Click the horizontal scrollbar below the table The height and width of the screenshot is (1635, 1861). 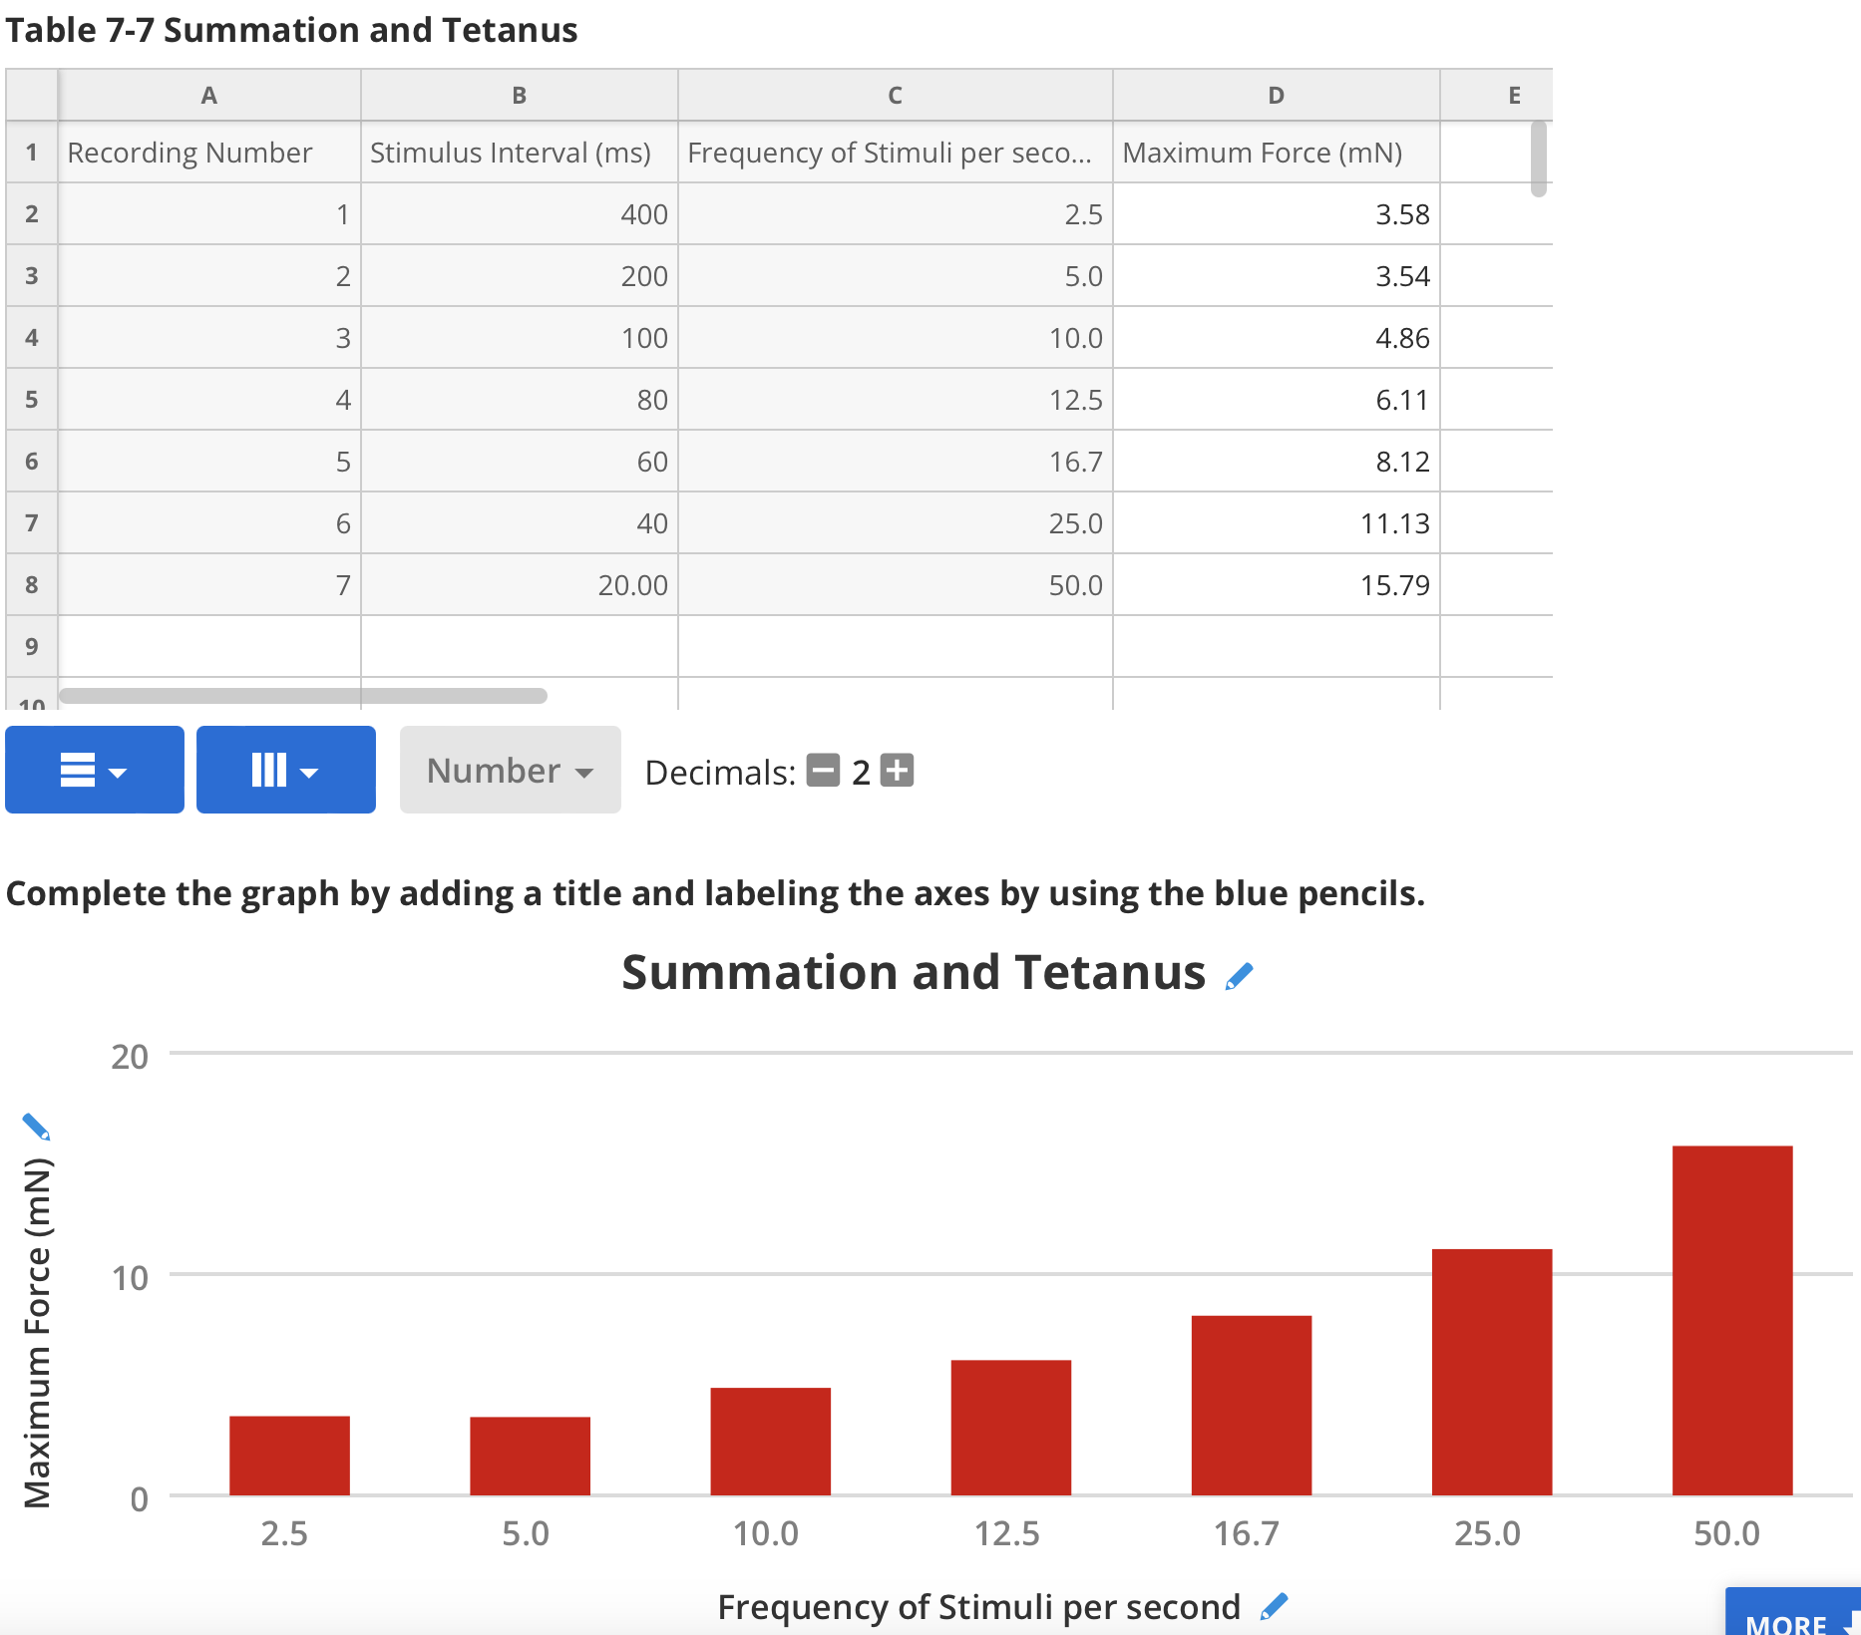(299, 694)
